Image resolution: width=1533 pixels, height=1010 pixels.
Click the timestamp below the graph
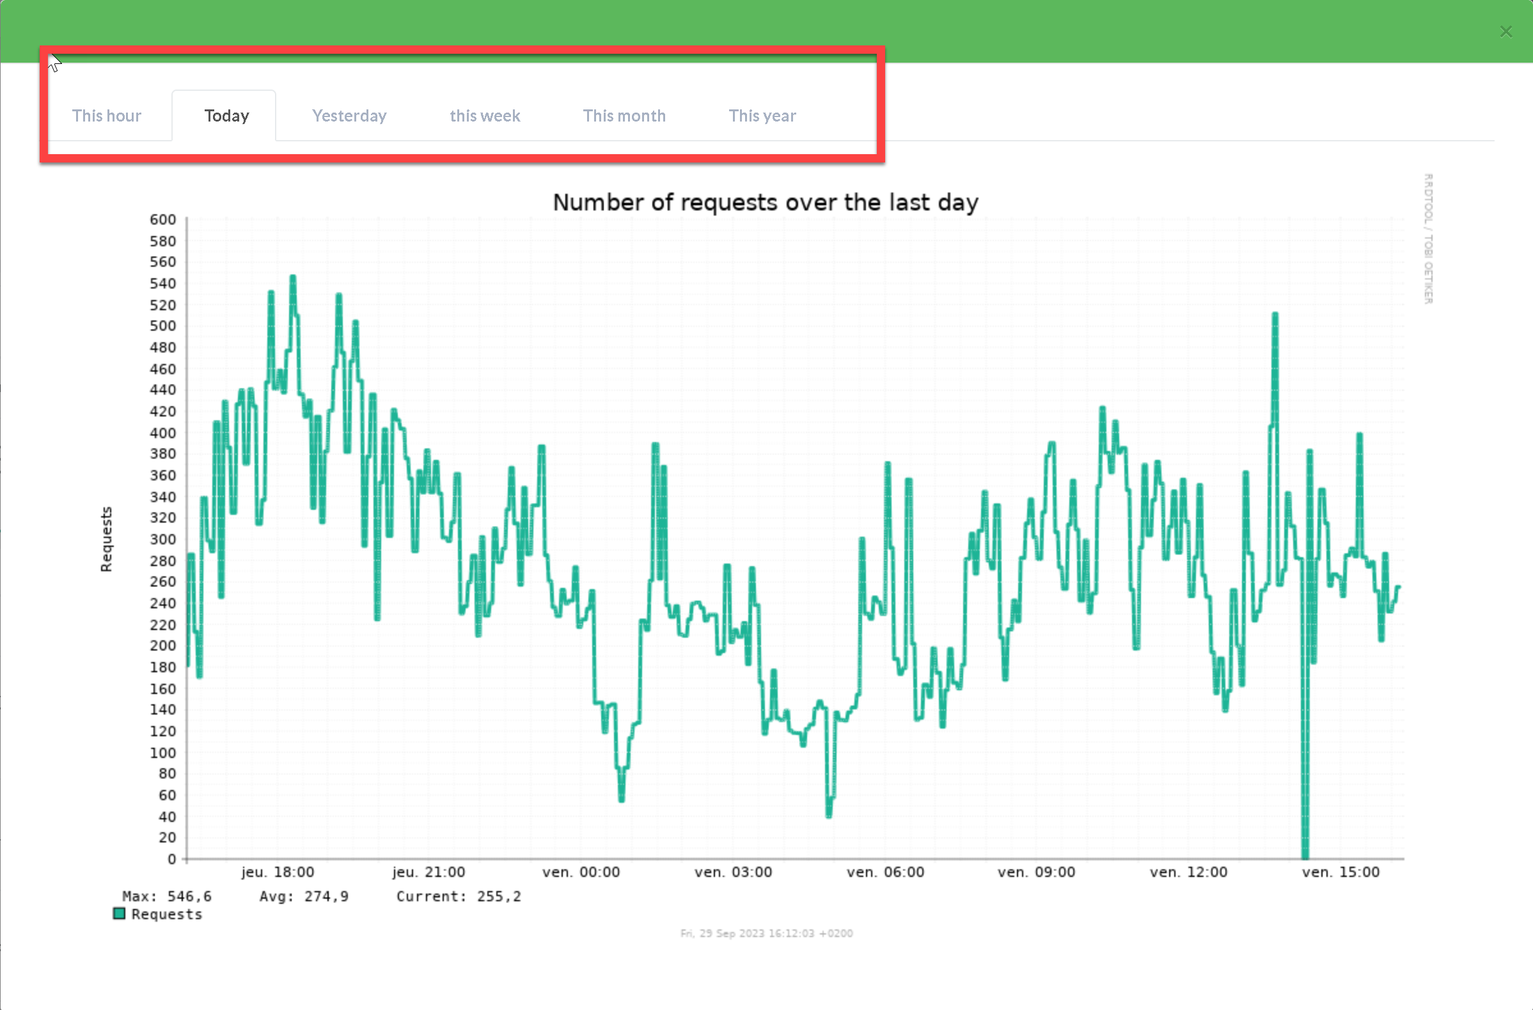pos(766,933)
